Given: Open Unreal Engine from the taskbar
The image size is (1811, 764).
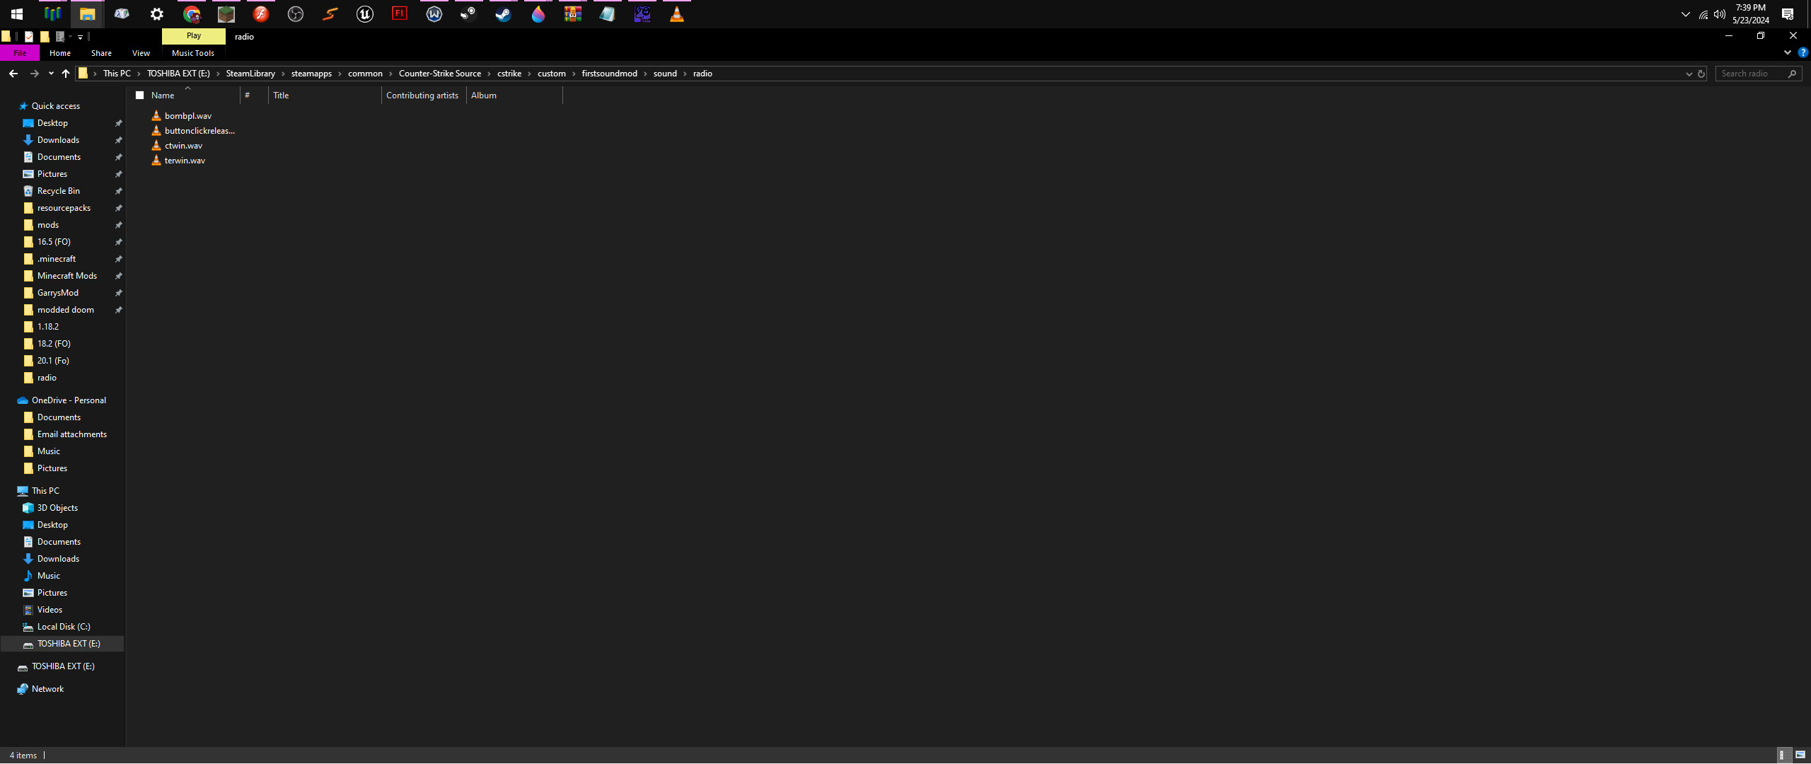Looking at the screenshot, I should point(364,13).
